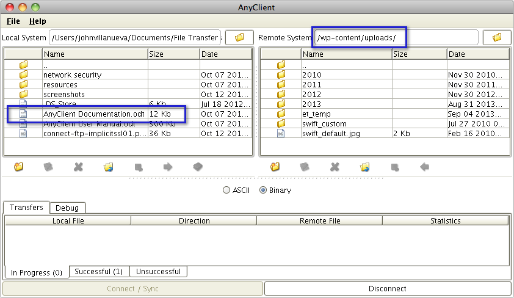Image resolution: width=514 pixels, height=298 pixels.
Task: Open the Remote System folder browse button
Action: [497, 37]
